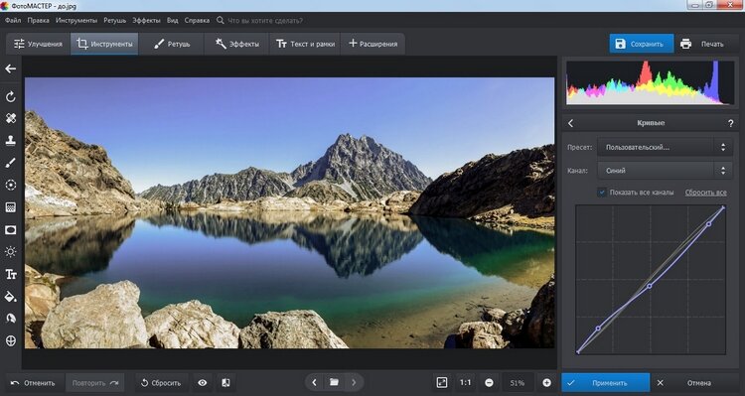Click the Сохранить button

[642, 44]
